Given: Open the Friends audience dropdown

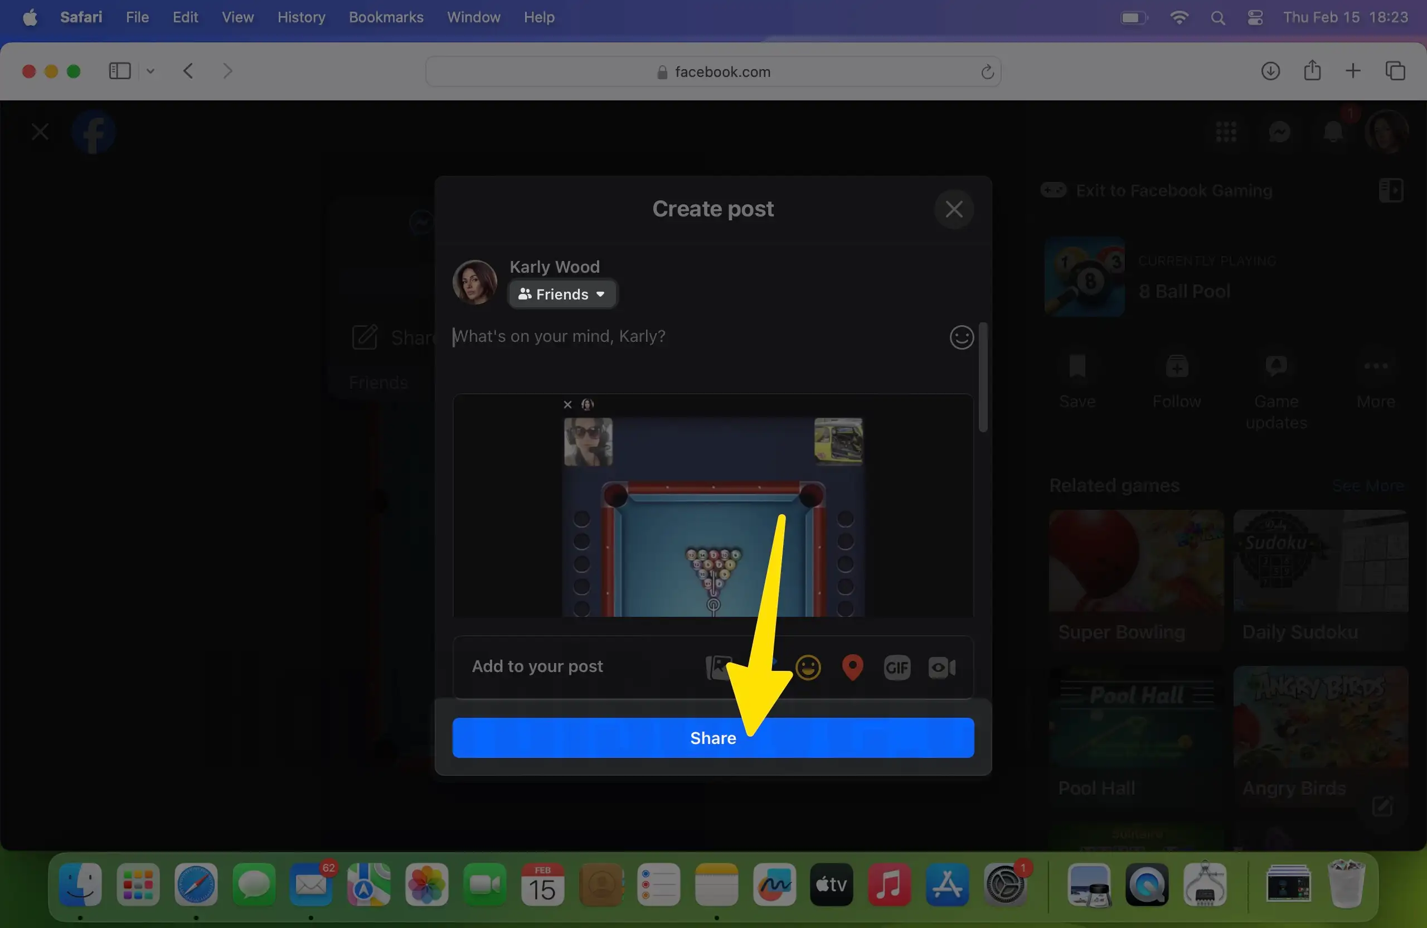Looking at the screenshot, I should coord(562,294).
